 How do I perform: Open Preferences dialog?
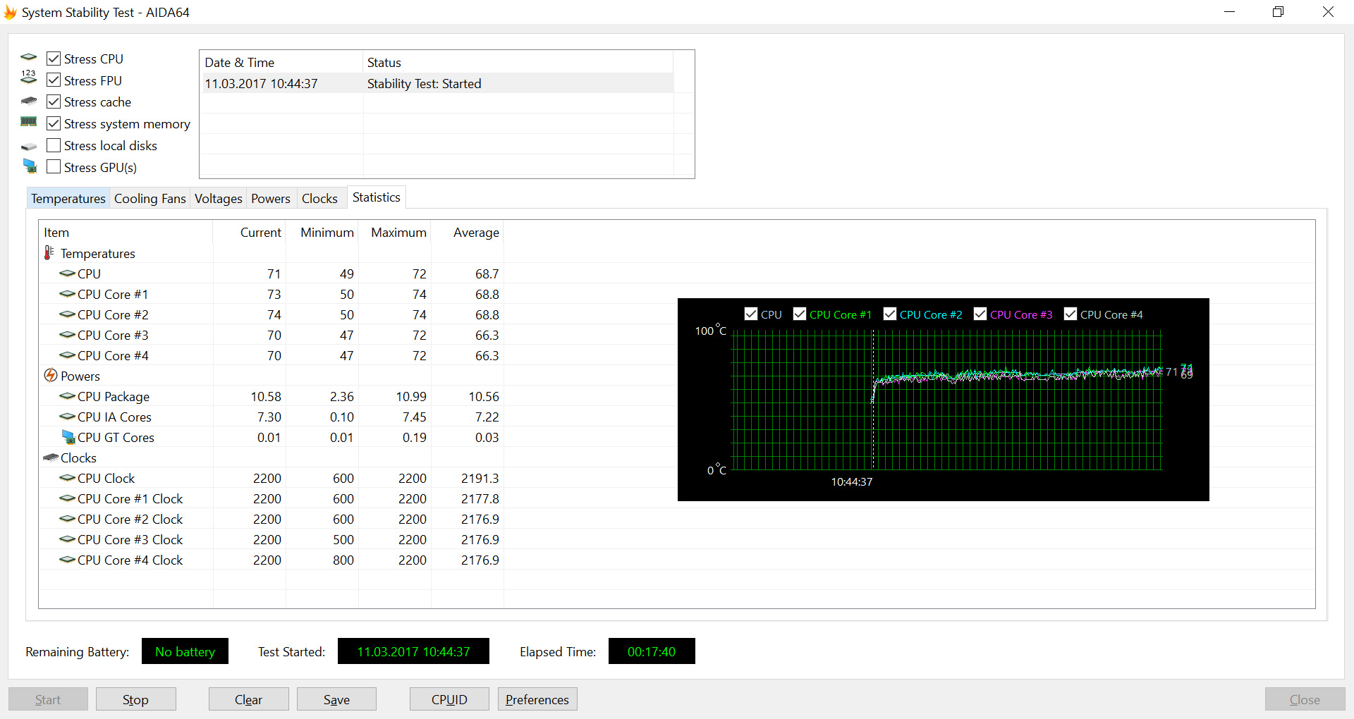pos(537,699)
